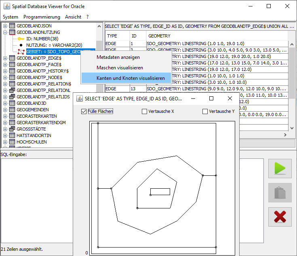Screen dimensions: 297x256
Task: Click the GEODBLANDTP_EDGE$ table icon
Action: click(12, 58)
